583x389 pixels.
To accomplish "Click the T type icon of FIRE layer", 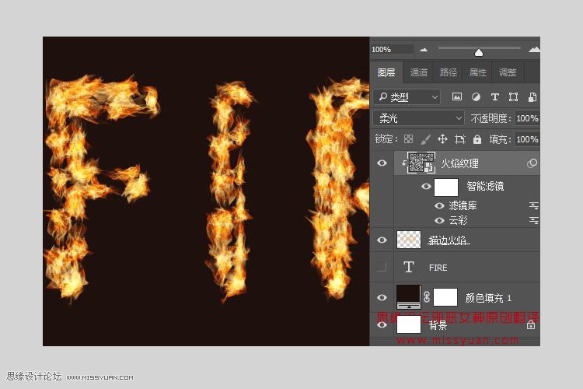I will pos(409,267).
